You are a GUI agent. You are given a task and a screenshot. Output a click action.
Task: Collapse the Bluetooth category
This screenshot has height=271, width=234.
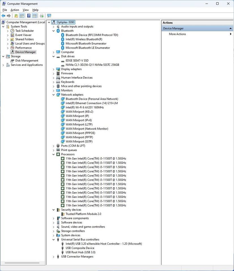coord(53,31)
